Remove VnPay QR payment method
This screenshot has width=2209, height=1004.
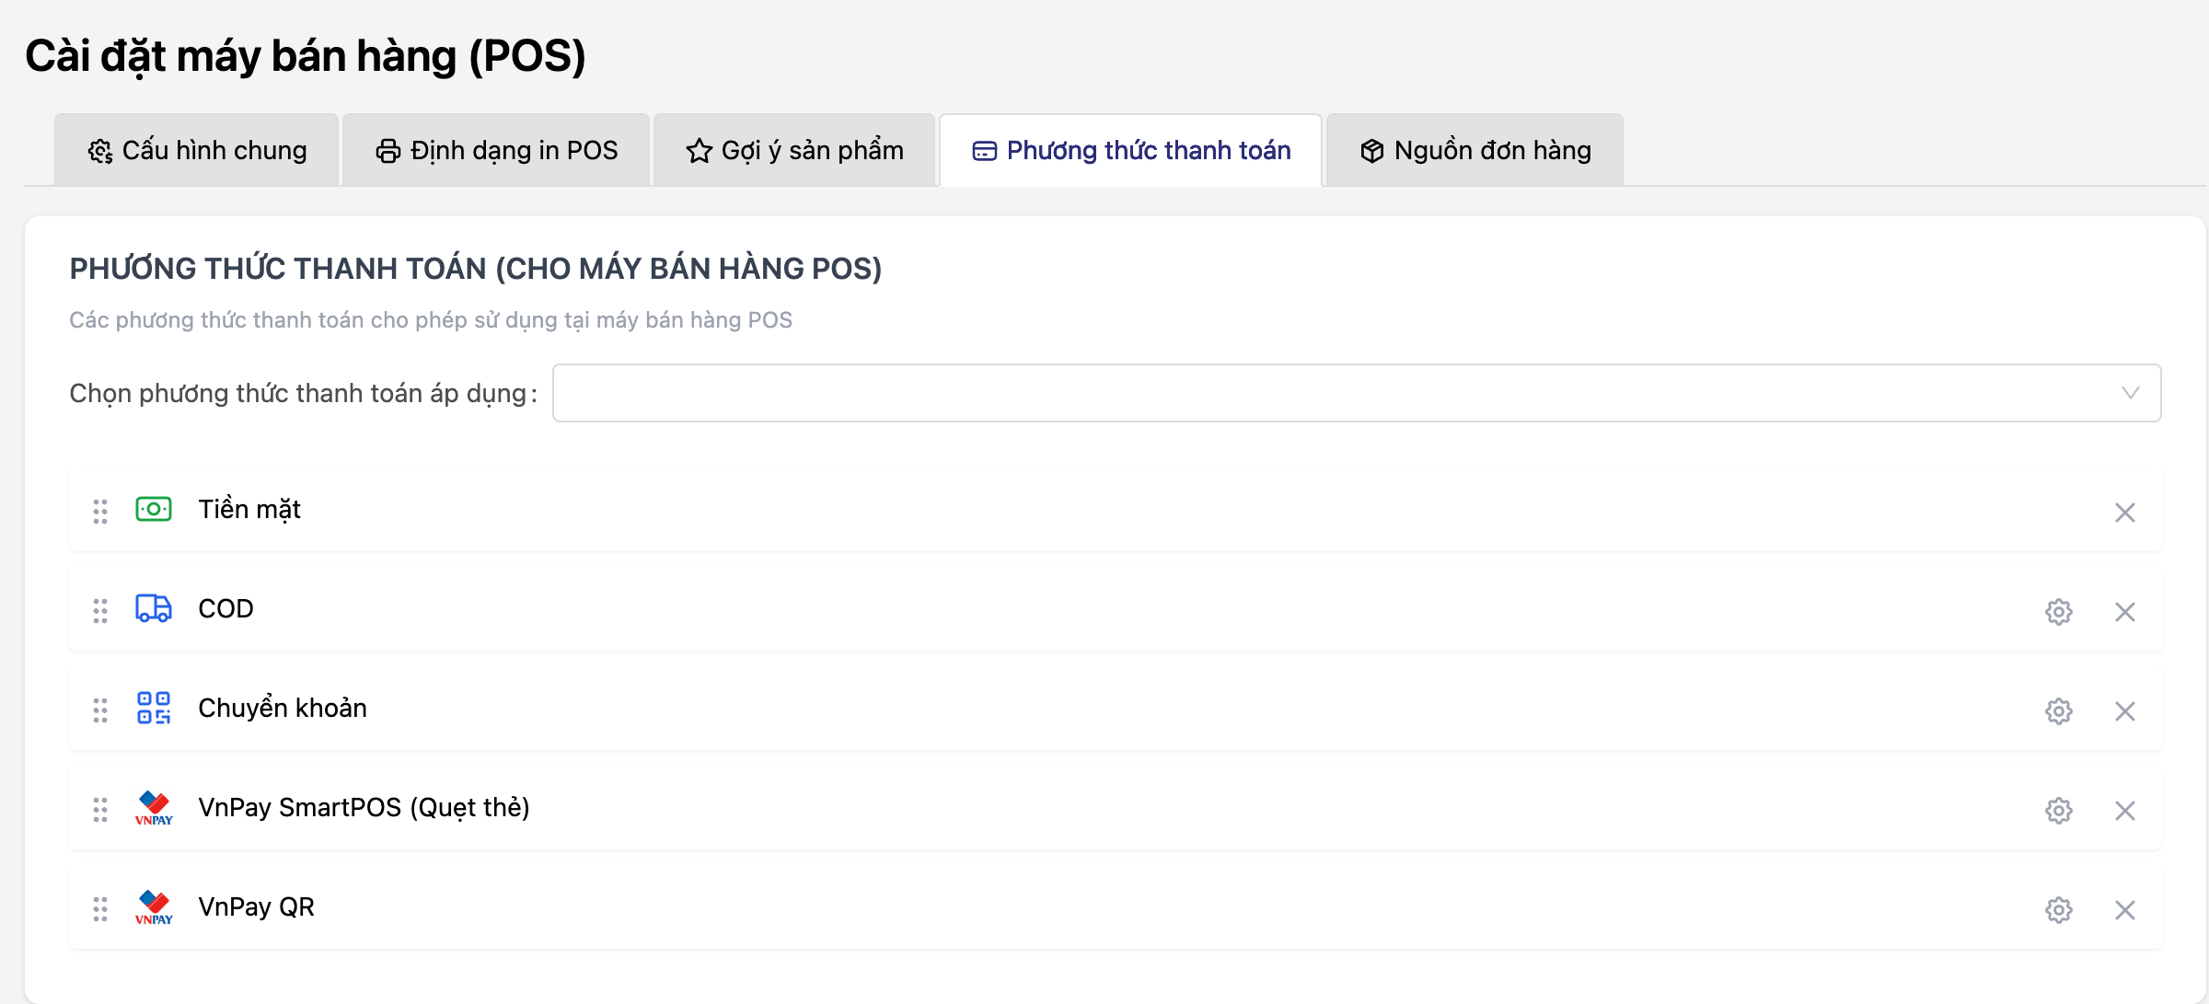2124,910
